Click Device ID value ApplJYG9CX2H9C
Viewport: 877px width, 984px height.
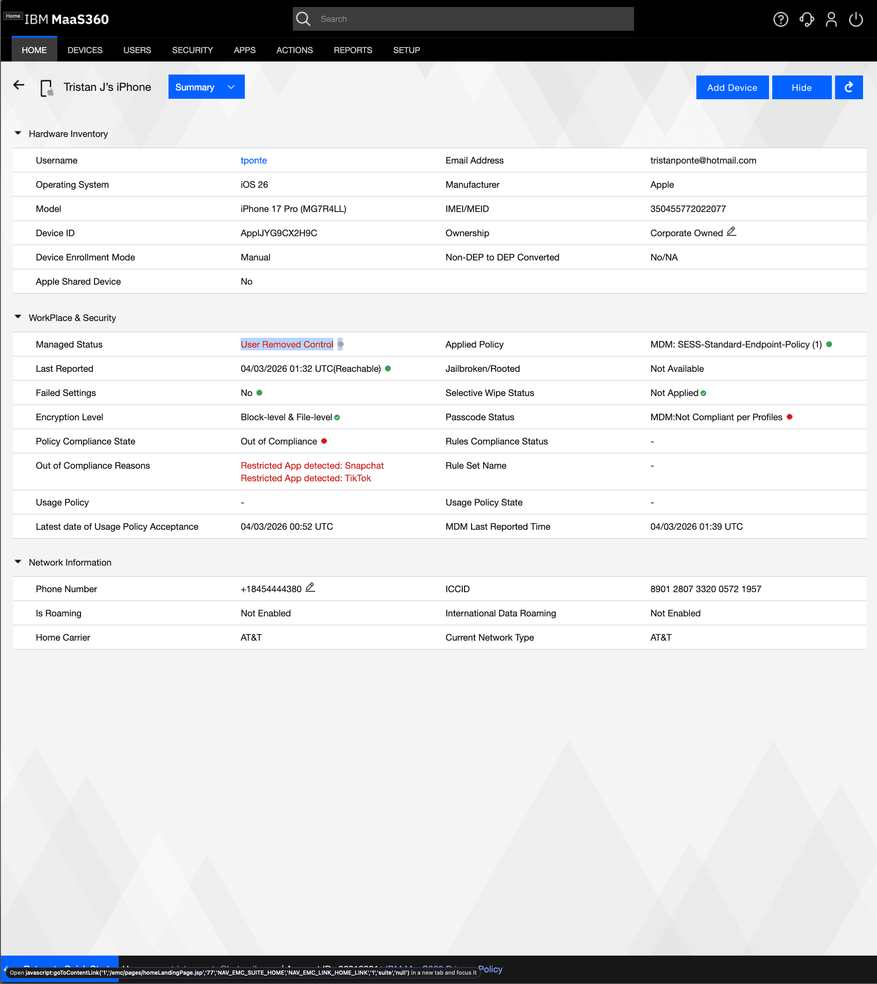(x=278, y=233)
